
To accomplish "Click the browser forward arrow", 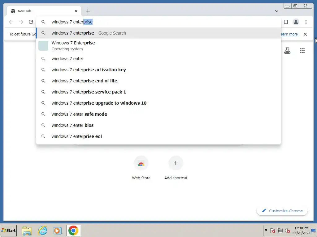I will point(21,22).
